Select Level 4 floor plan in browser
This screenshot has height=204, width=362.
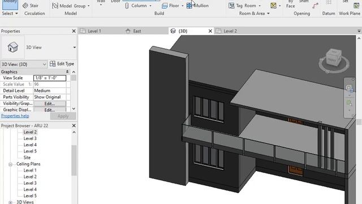(x=30, y=145)
